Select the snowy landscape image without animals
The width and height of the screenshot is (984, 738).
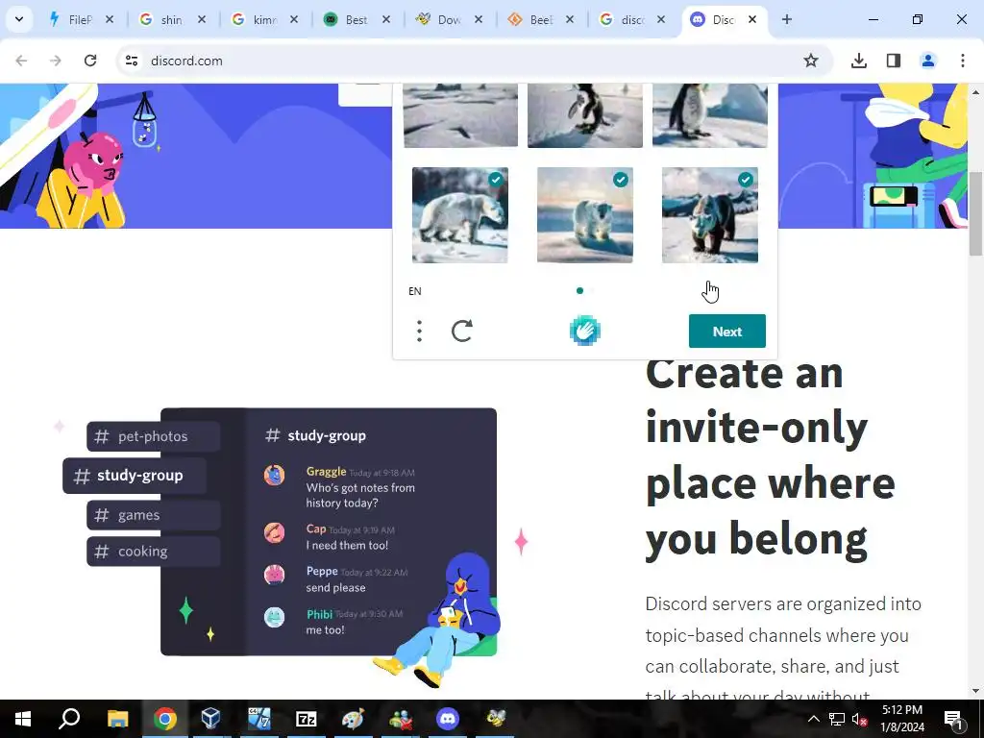460,115
